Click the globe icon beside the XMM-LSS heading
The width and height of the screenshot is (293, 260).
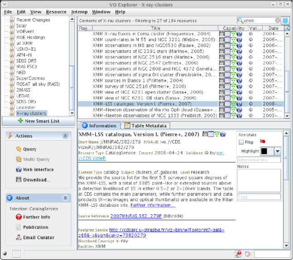[x=223, y=134]
